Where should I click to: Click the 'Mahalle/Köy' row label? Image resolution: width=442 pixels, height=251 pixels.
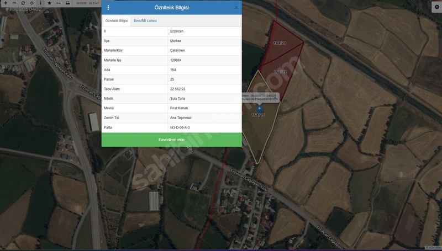coord(113,50)
